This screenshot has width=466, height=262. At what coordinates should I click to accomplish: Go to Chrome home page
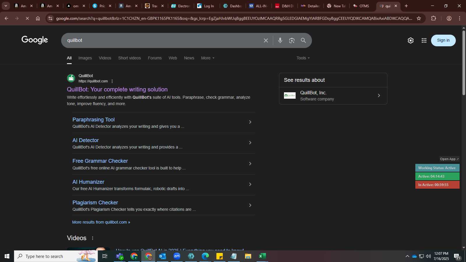[38, 18]
